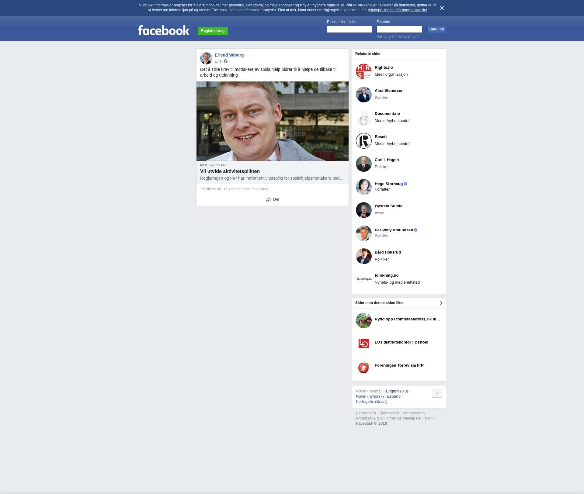The height and width of the screenshot is (494, 584).
Task: Open Vil utvide aktivitetsplikten headline
Action: 230,171
